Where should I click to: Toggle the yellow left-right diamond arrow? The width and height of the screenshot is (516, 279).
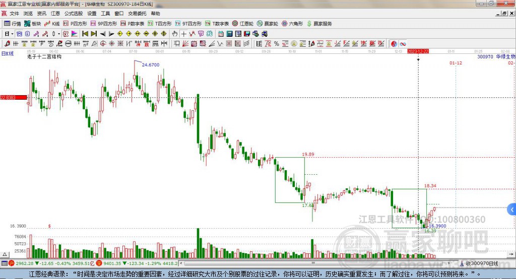pyautogui.click(x=138, y=34)
